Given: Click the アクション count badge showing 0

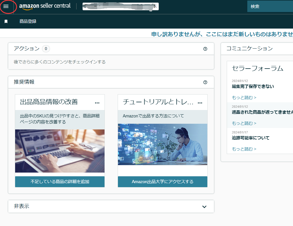Looking at the screenshot, I should [46, 49].
